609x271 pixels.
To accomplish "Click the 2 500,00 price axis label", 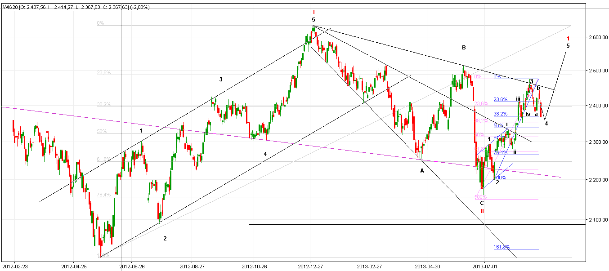I will click(x=599, y=71).
